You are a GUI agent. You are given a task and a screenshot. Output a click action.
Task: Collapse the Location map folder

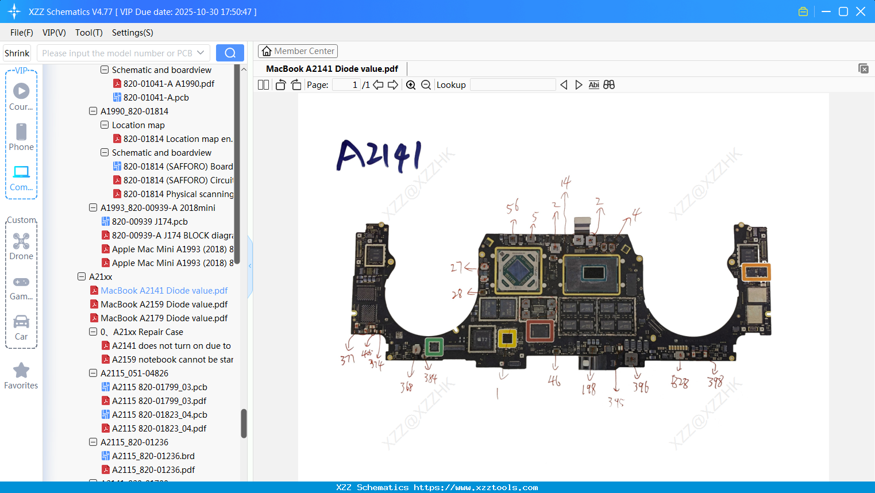105,125
